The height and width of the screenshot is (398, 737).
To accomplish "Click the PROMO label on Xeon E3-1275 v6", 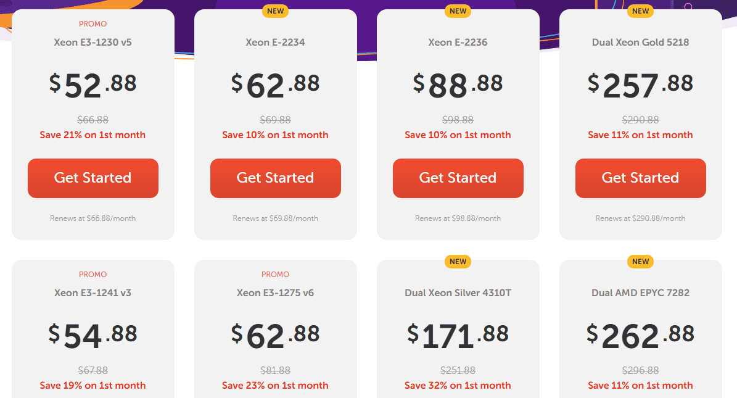I will 275,275.
